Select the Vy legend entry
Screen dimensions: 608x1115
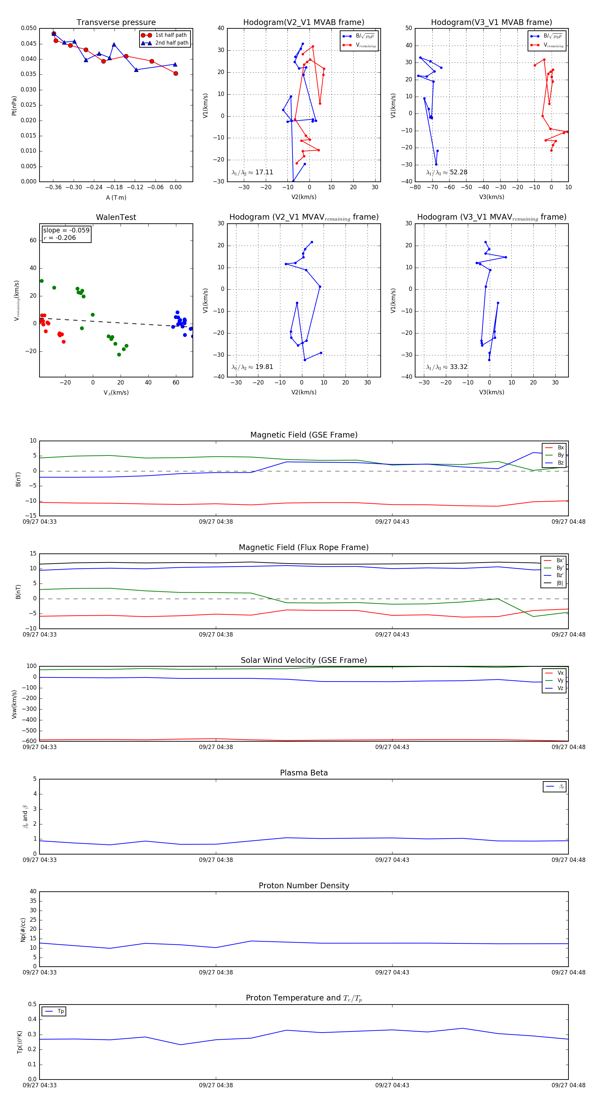pyautogui.click(x=554, y=680)
